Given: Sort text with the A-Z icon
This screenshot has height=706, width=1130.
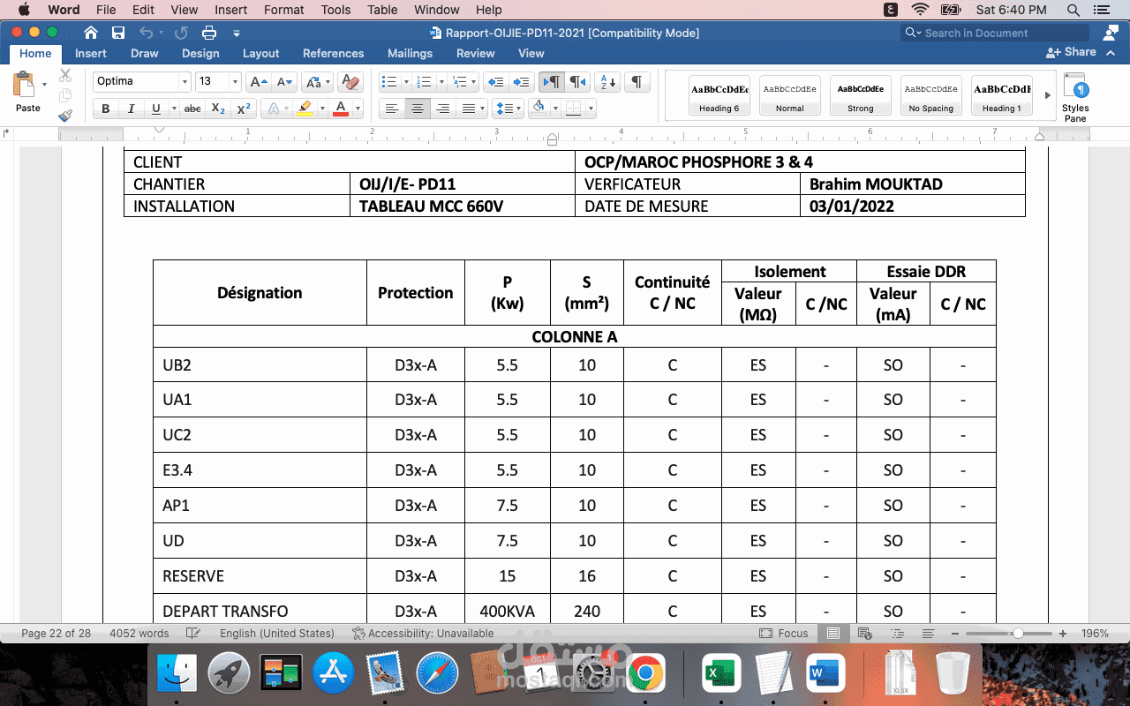Looking at the screenshot, I should point(607,82).
